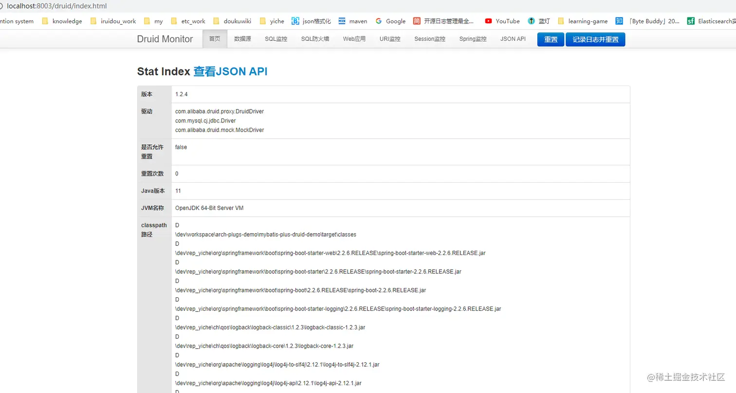
Task: Open the JSON API tab
Action: tap(513, 39)
